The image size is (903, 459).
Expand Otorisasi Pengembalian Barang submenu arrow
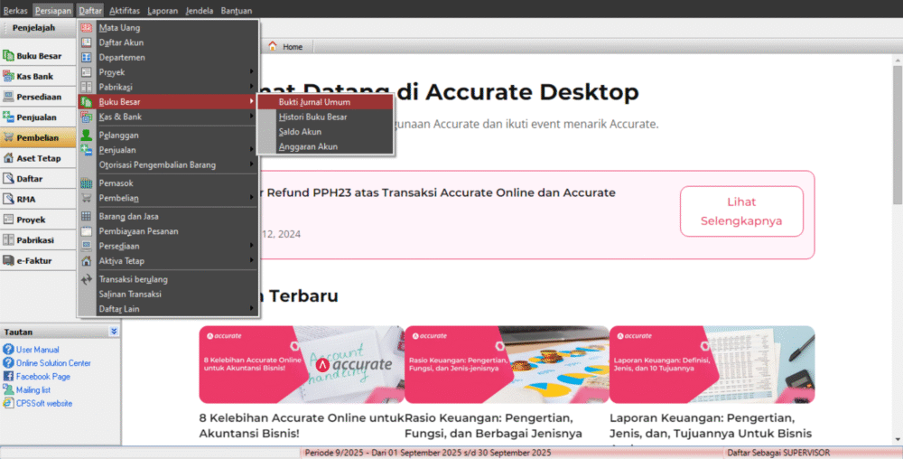252,164
